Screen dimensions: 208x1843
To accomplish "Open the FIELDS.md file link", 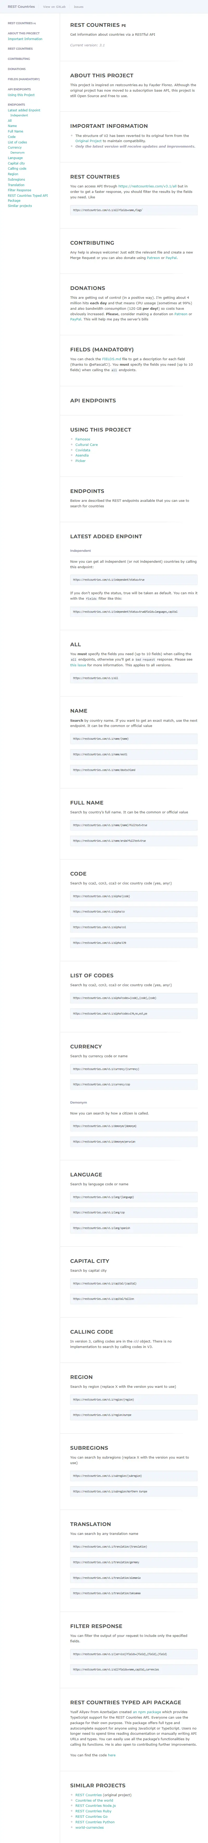I will click(x=112, y=359).
